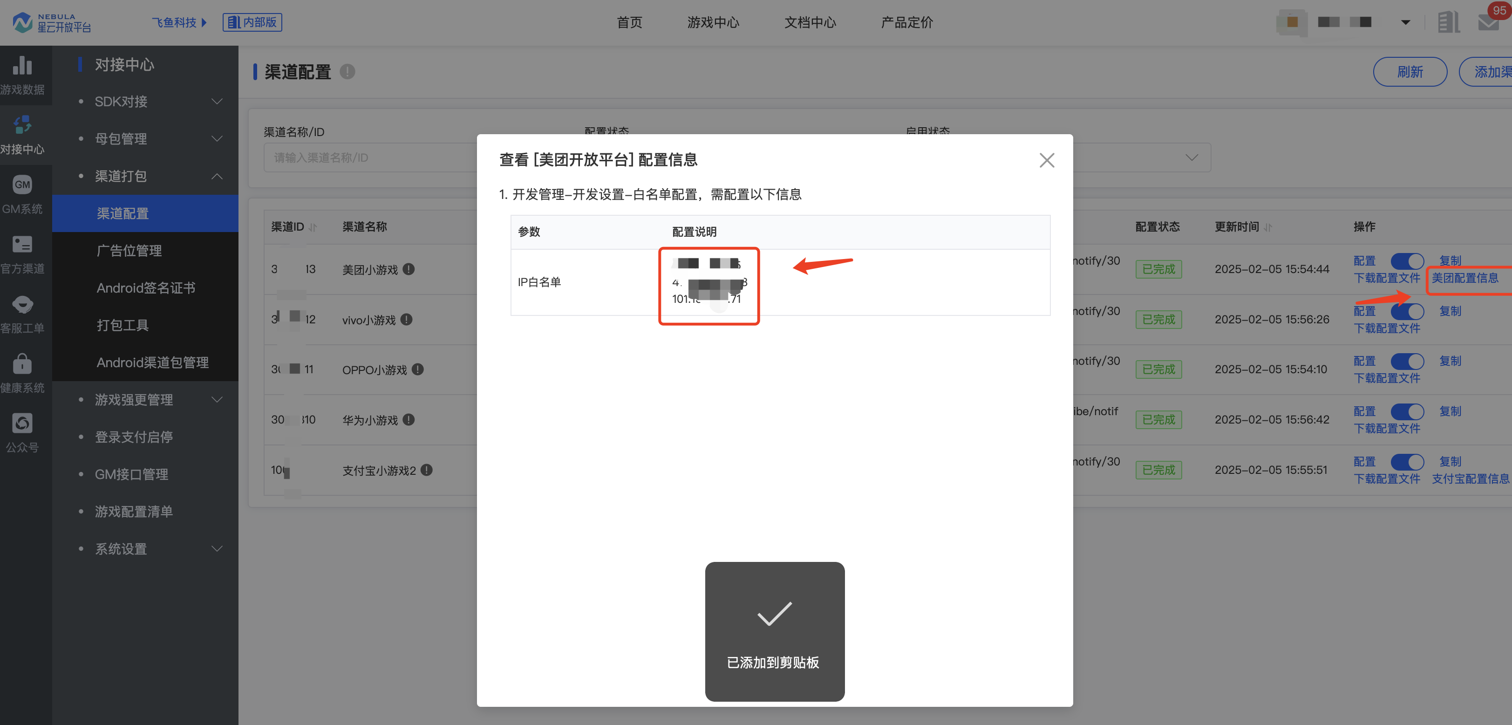This screenshot has height=725, width=1512.
Task: Sort by 渠道ID column arrows
Action: [x=313, y=227]
